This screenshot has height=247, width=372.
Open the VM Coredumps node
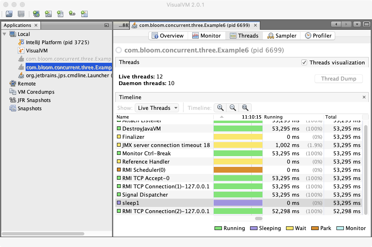coord(36,92)
